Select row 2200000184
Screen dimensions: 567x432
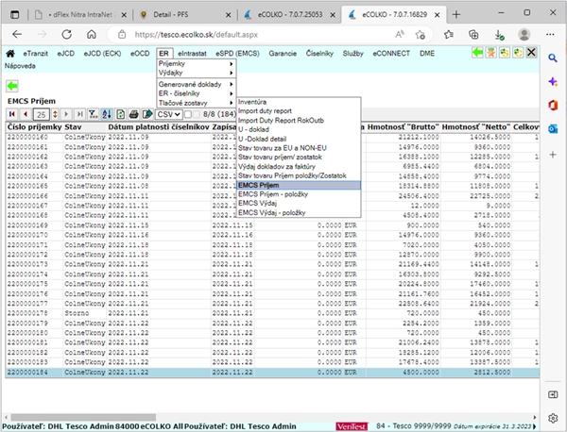coord(272,372)
